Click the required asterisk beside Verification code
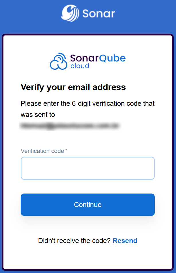Screen dimensions: 176x273 click(66, 151)
